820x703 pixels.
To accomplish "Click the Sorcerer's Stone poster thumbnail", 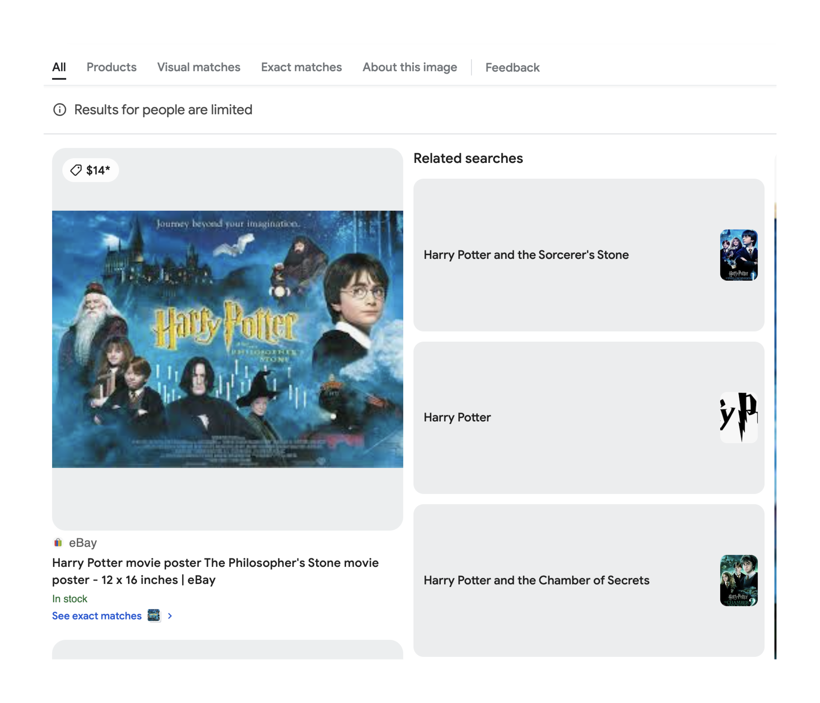I will pyautogui.click(x=739, y=255).
